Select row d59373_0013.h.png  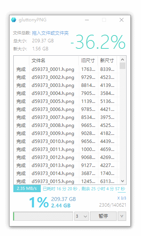click(67, 165)
